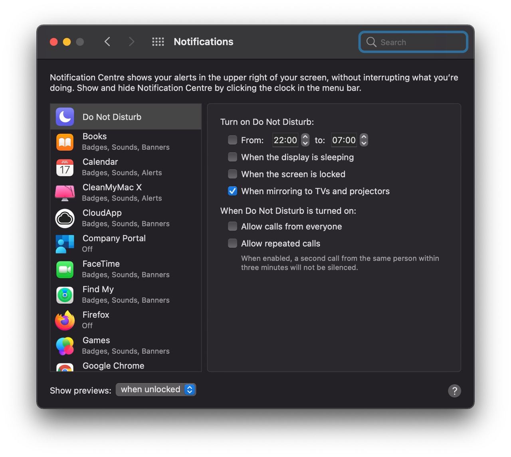
Task: Open help with the question mark button
Action: [x=454, y=391]
